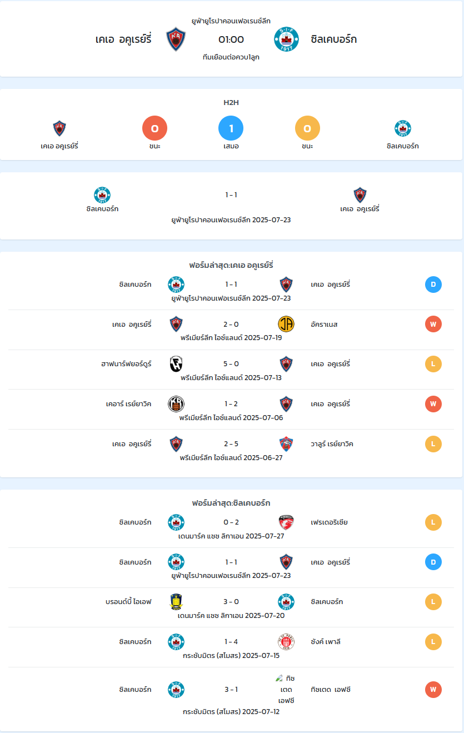Click the blue D badge in KA form list
Viewport: 464px width, 733px height.
pos(433,285)
